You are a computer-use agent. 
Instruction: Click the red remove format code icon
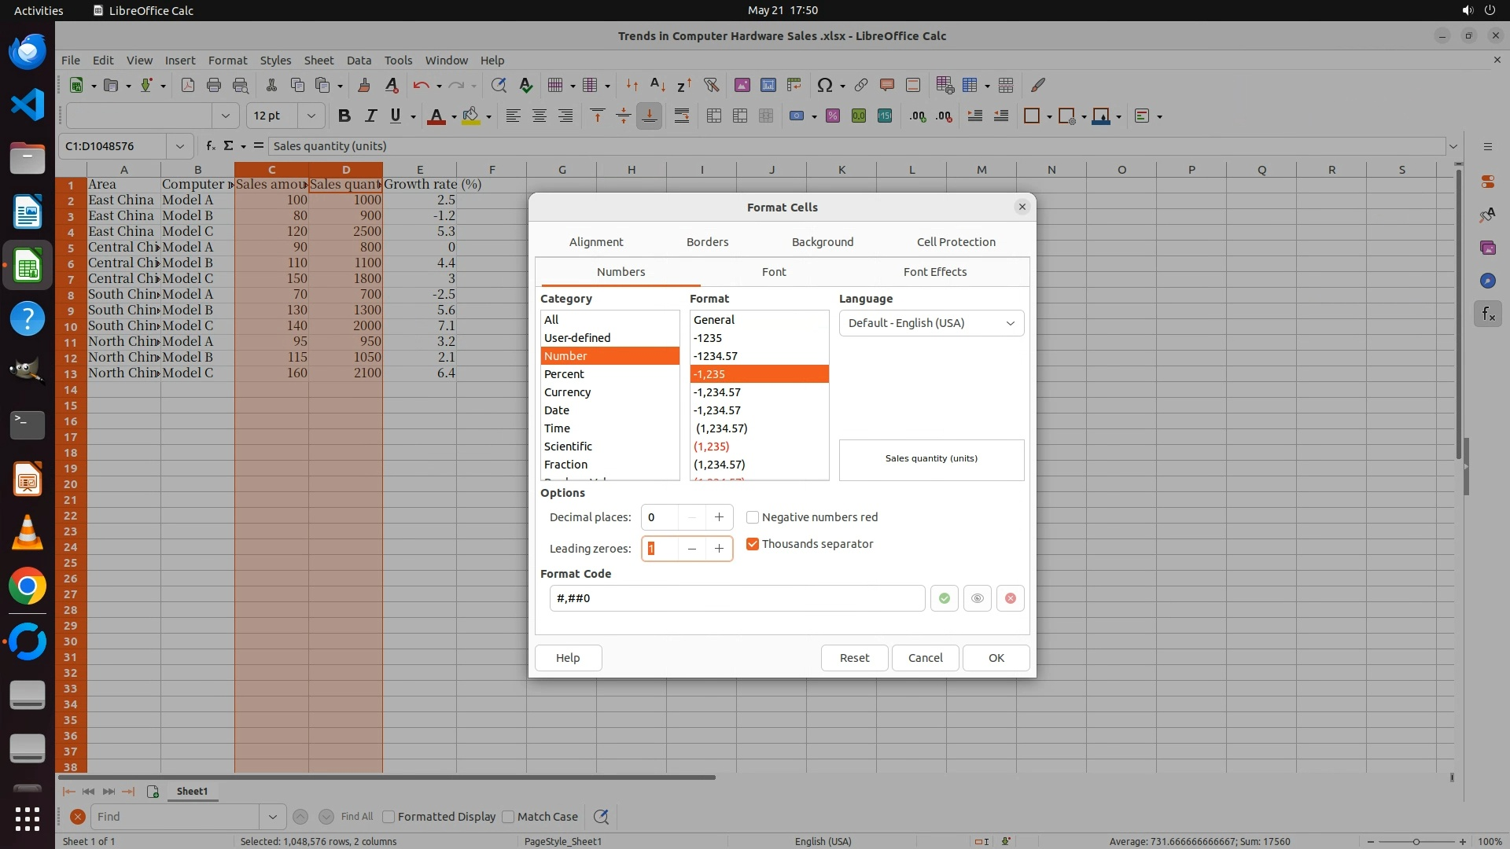1010,598
